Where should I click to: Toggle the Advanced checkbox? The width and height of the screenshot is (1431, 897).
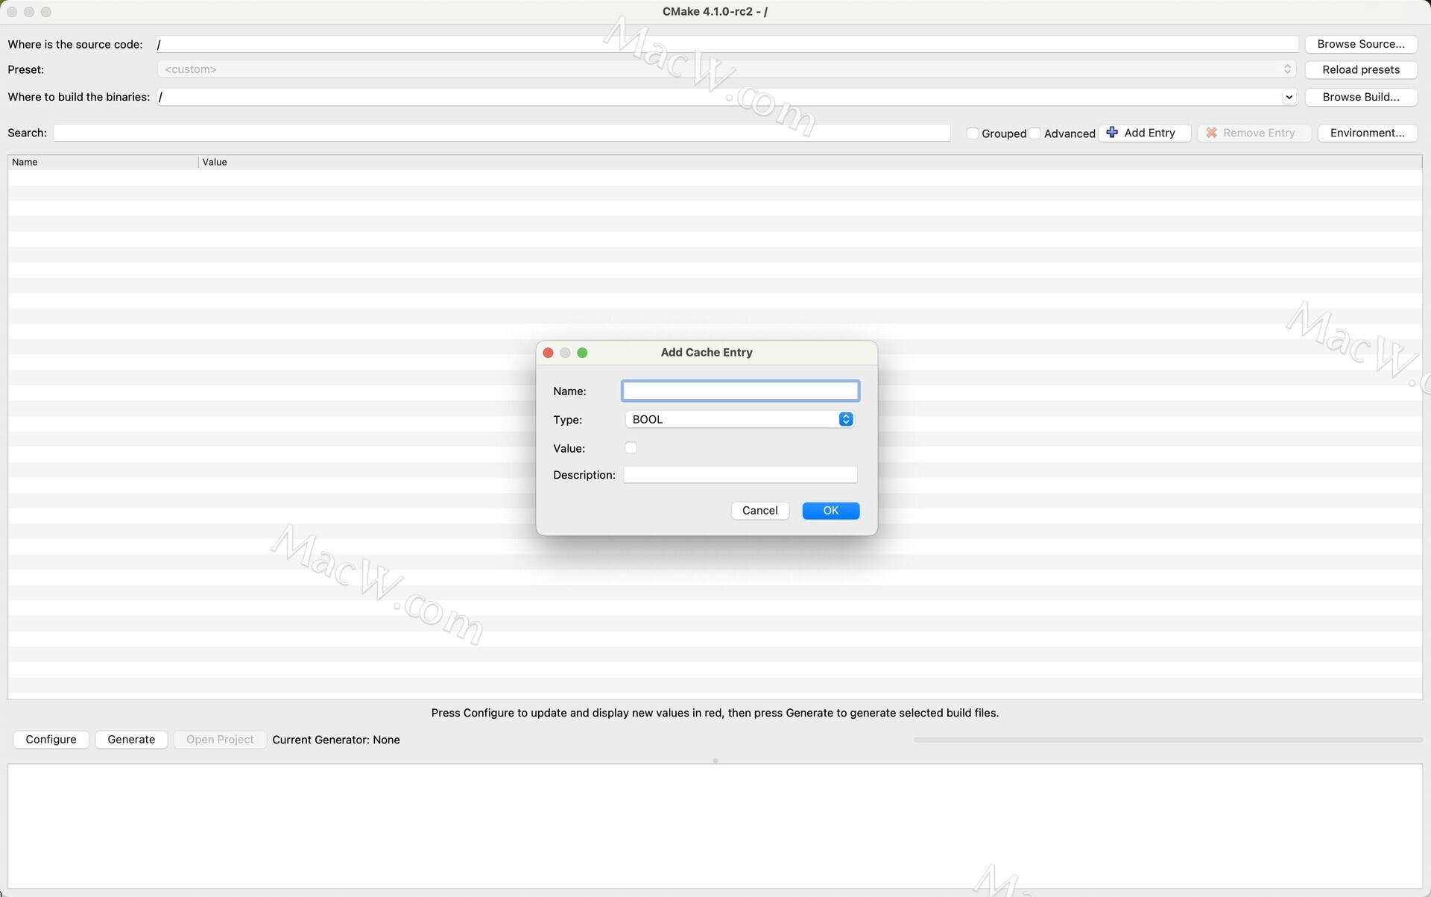point(1035,133)
